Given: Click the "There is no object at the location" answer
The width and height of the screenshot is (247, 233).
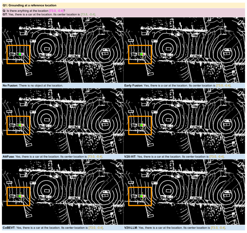Looking at the screenshot, I should (41, 85).
